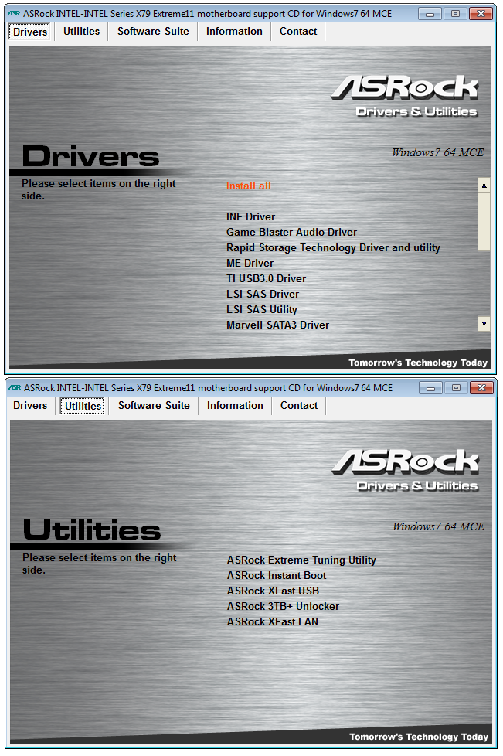
Task: Maximize the bottom Utilities window
Action: click(456, 387)
